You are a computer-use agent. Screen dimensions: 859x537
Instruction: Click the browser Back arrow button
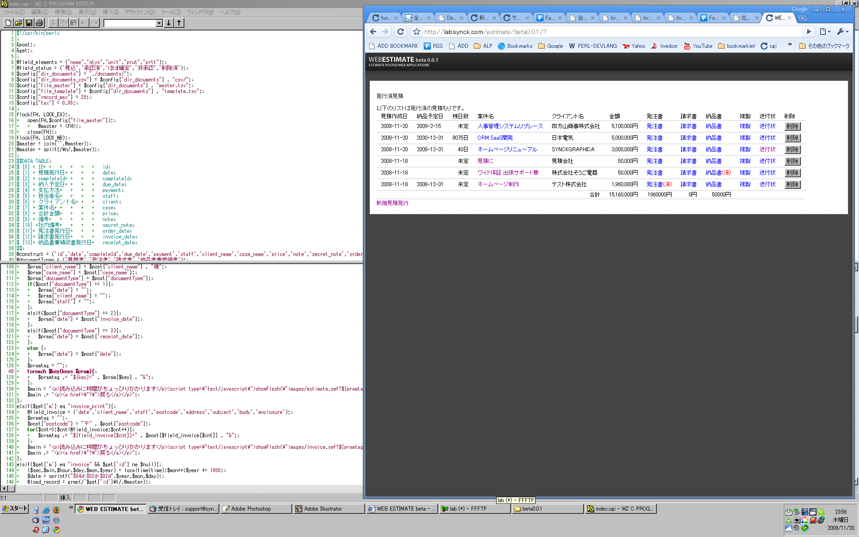click(x=373, y=32)
